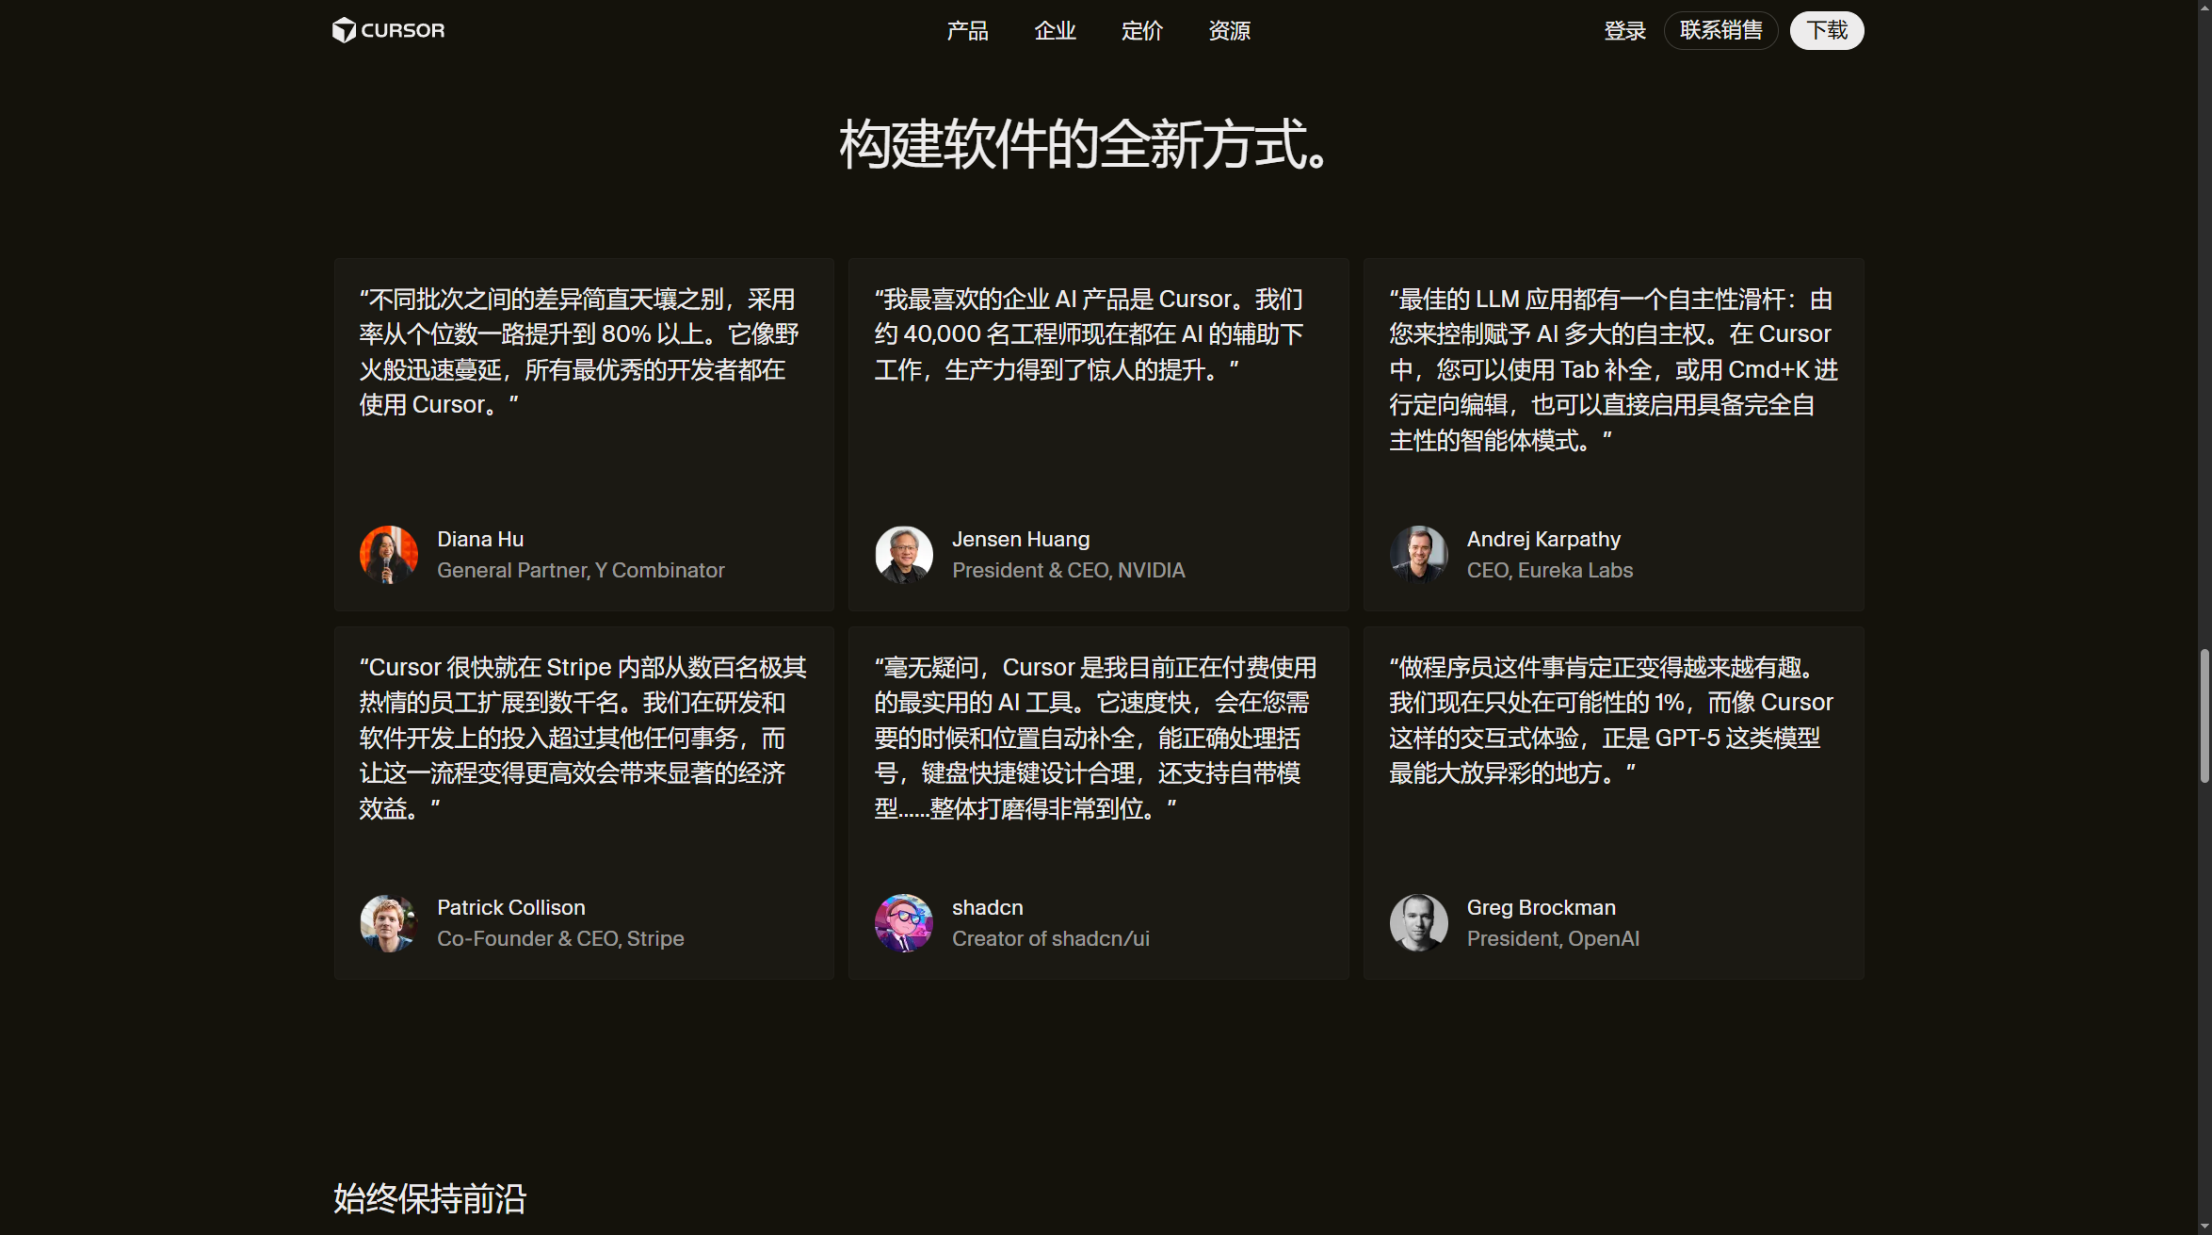Click the page vertical scrollbar thumb
The height and width of the screenshot is (1235, 2212).
tap(2204, 715)
